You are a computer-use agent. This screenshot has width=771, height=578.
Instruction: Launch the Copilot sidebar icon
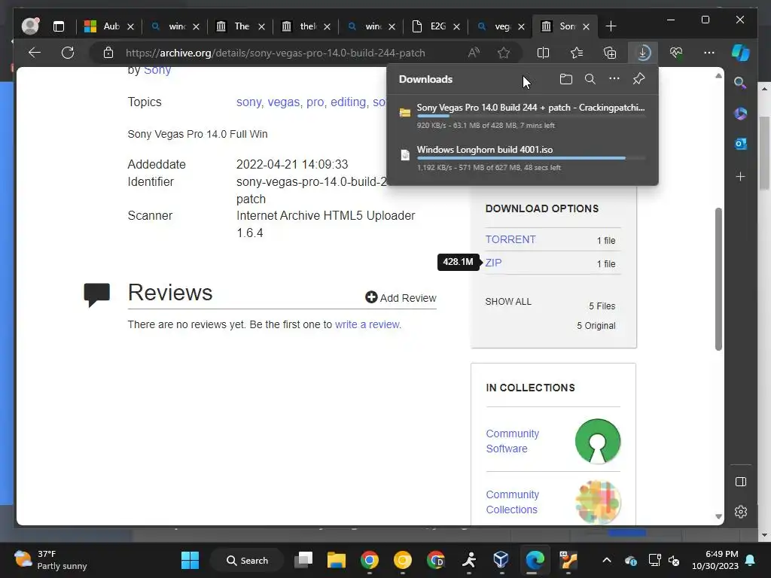coord(741,53)
